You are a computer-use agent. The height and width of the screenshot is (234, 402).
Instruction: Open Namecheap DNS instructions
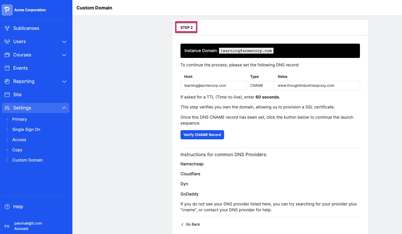192,164
